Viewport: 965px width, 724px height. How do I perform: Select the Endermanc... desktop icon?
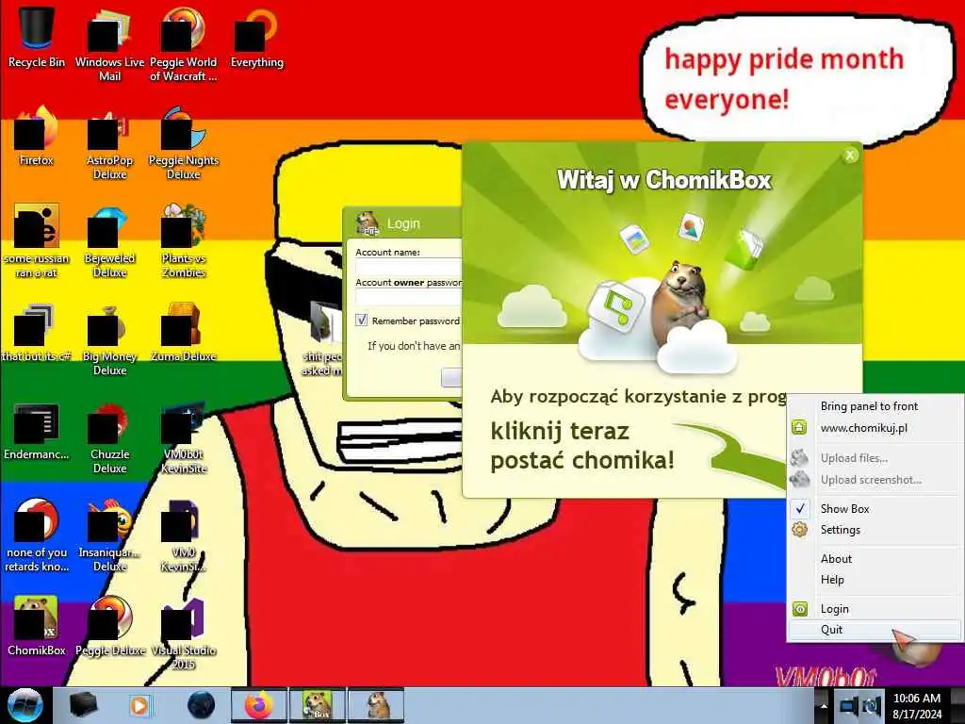coord(37,431)
